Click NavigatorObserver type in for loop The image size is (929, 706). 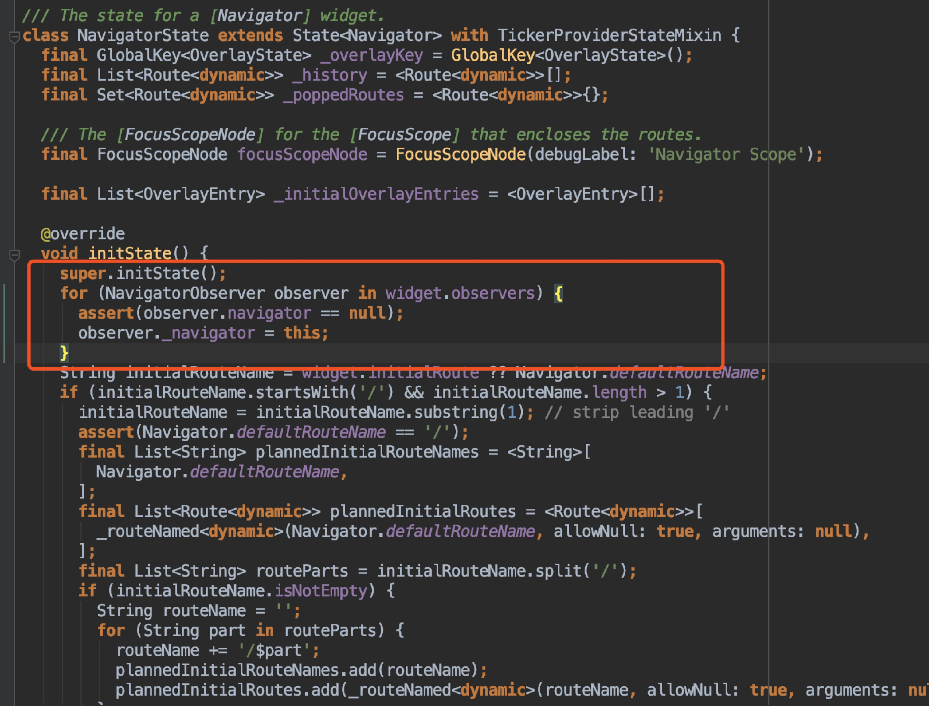click(185, 294)
